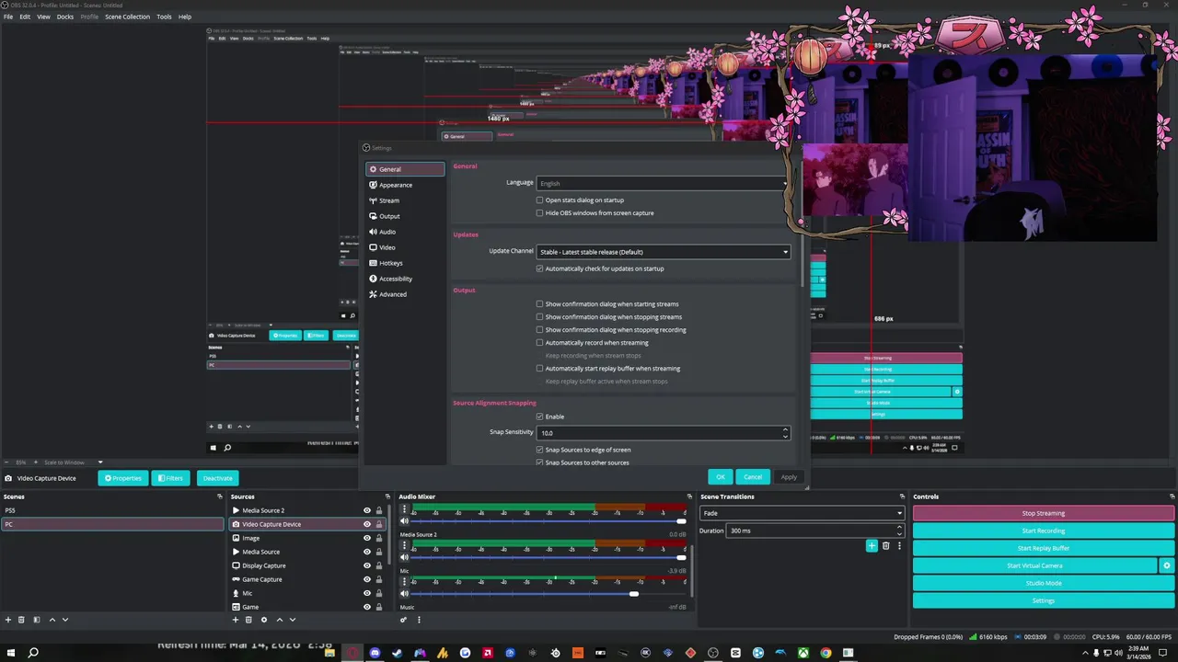Image resolution: width=1178 pixels, height=662 pixels.
Task: Adjust Snap Sensitivity stepper arrows
Action: 785,432
